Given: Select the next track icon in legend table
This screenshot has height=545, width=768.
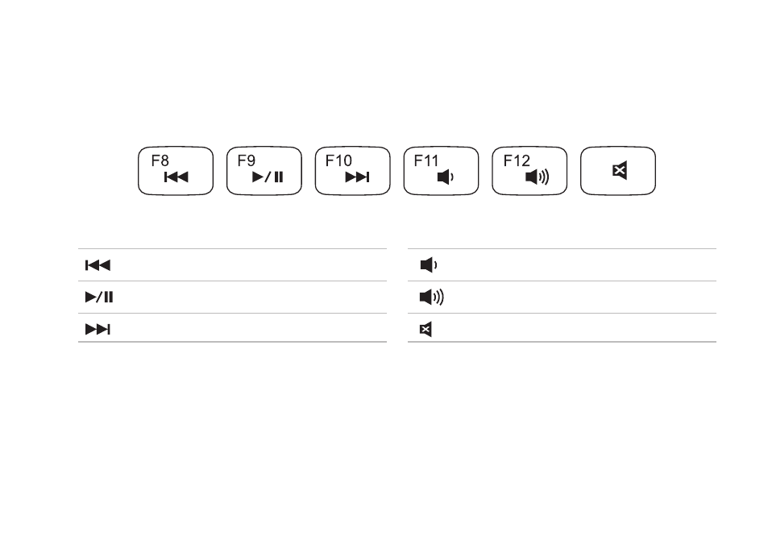Looking at the screenshot, I should click(98, 329).
